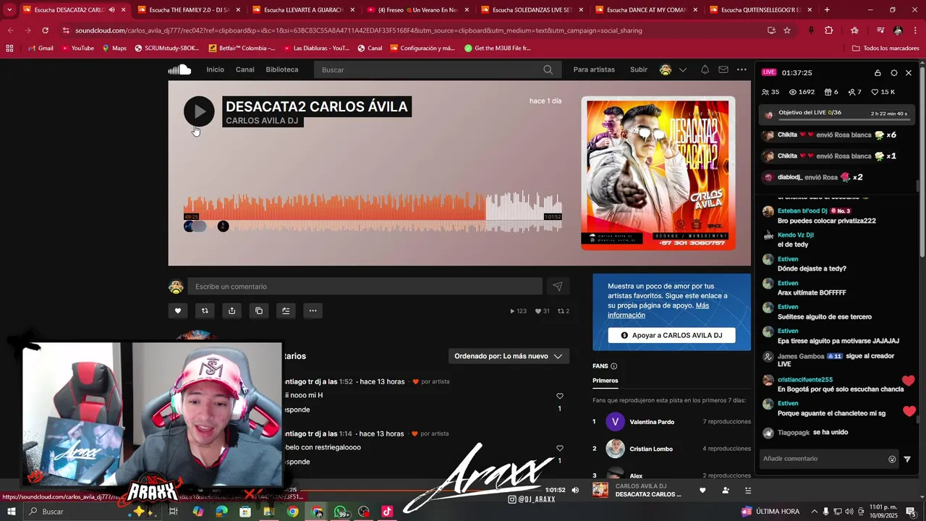Viewport: 926px width, 521px height.
Task: Open Valentina Pardo fan profile
Action: coord(652,422)
